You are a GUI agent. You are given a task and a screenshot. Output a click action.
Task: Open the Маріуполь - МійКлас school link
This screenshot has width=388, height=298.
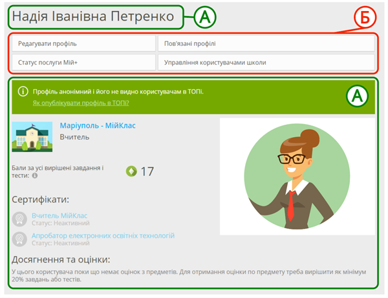pos(98,125)
